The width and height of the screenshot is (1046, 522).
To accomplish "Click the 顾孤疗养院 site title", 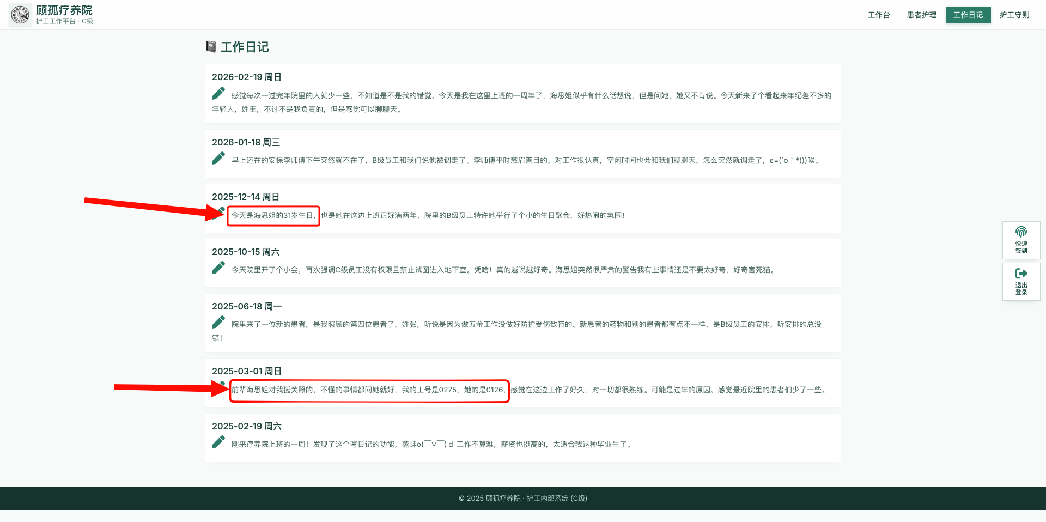I will point(64,10).
